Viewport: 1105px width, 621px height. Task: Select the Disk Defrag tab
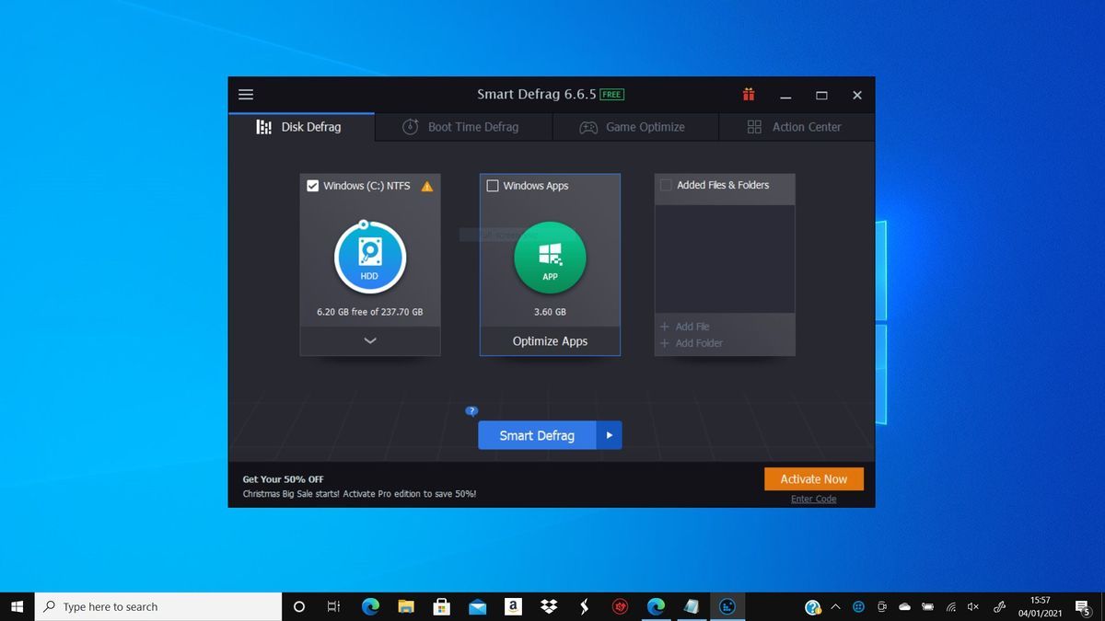pyautogui.click(x=301, y=127)
